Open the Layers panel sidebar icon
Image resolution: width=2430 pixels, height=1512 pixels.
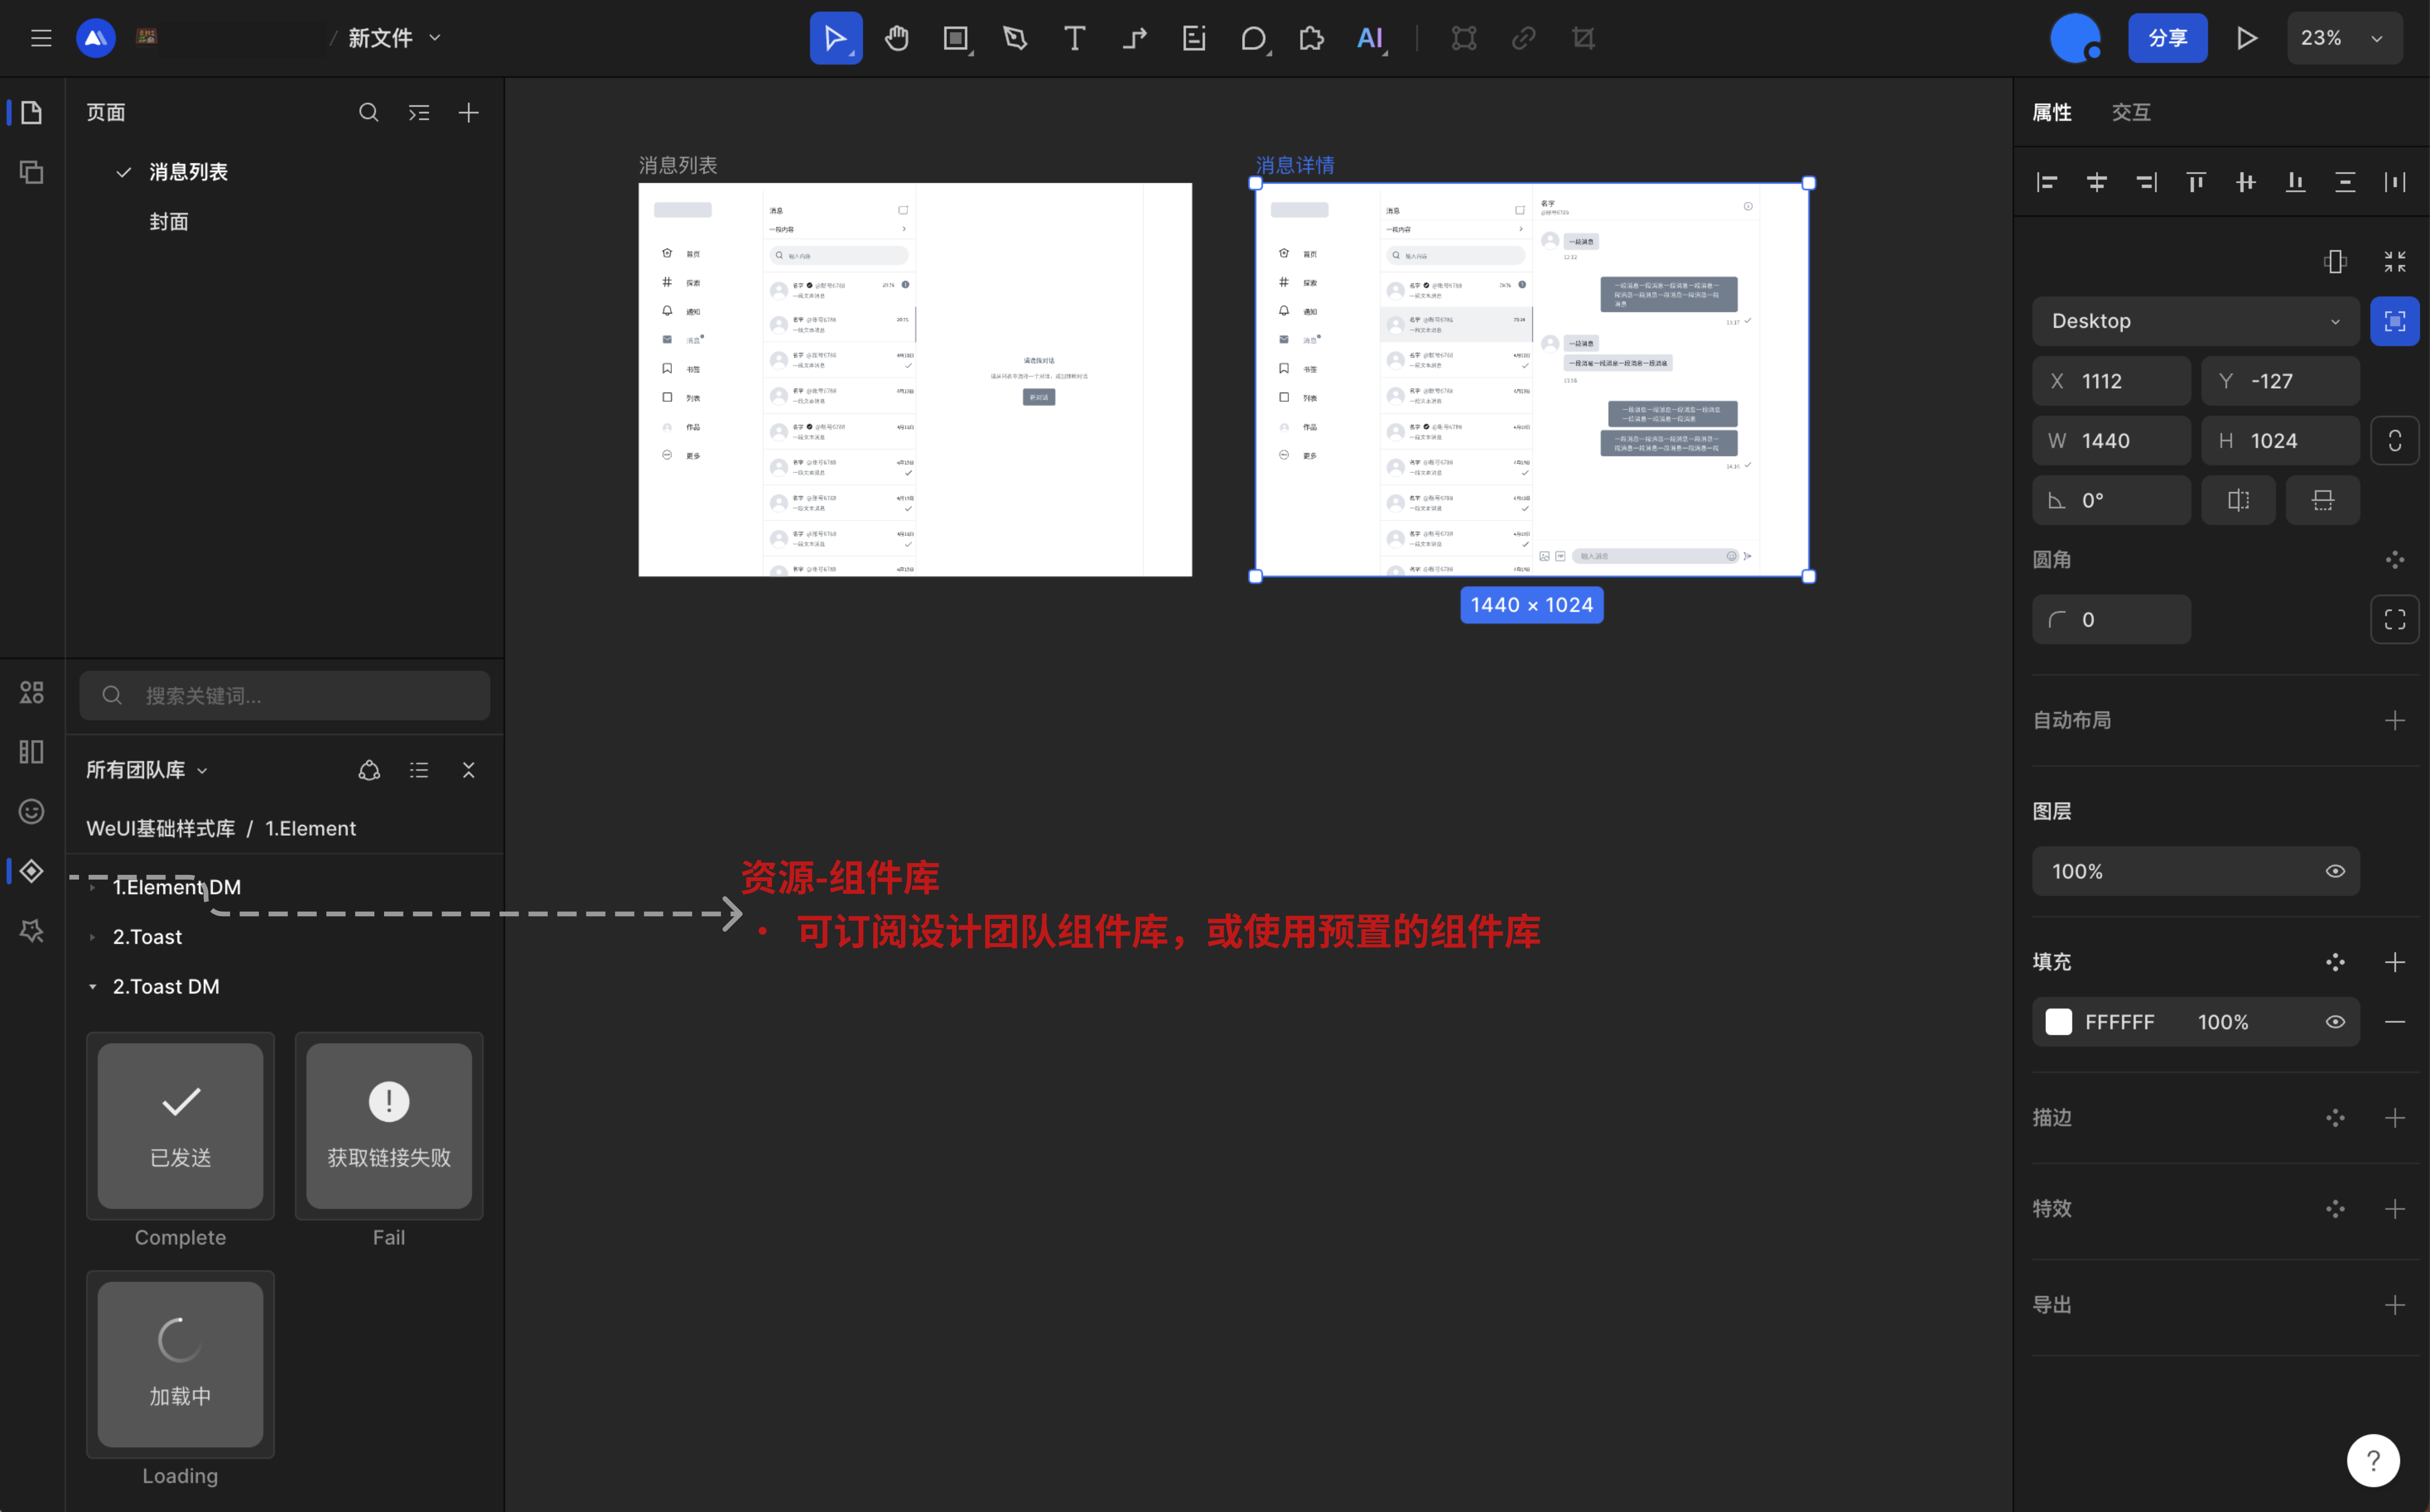[x=31, y=172]
